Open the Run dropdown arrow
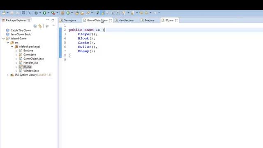The image size is (263, 148). (x=48, y=13)
